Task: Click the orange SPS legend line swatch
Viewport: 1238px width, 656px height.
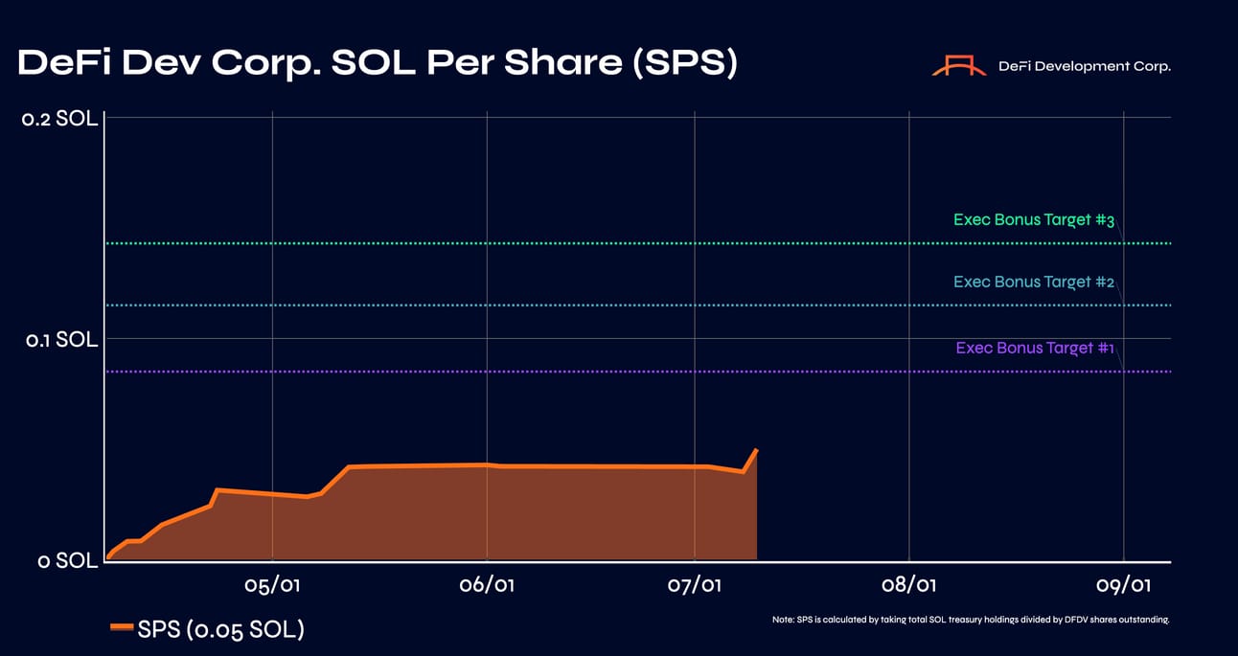Action: (122, 628)
